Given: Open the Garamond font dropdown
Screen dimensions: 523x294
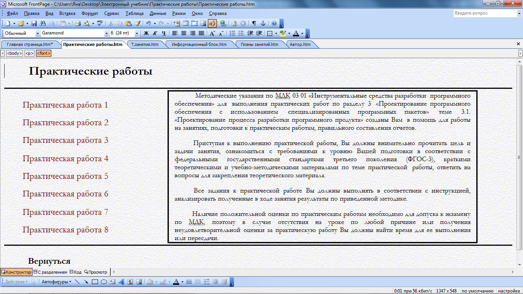Looking at the screenshot, I should [106, 33].
